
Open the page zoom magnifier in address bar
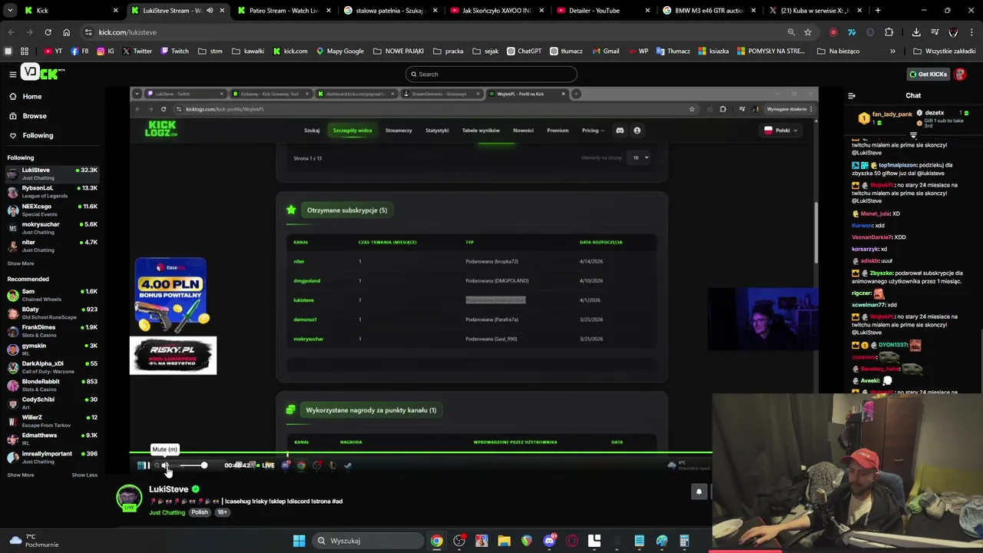(791, 32)
